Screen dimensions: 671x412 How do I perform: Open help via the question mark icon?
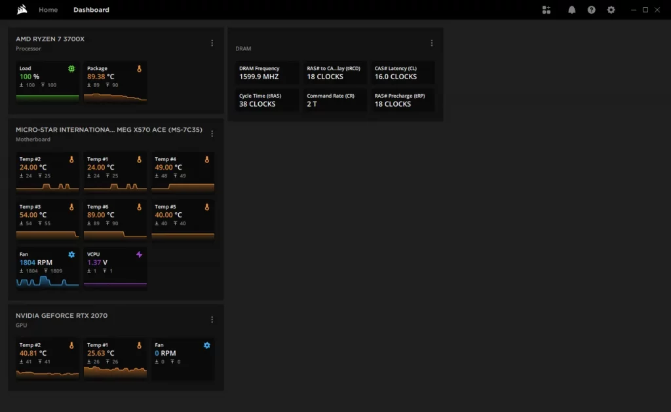click(x=592, y=10)
